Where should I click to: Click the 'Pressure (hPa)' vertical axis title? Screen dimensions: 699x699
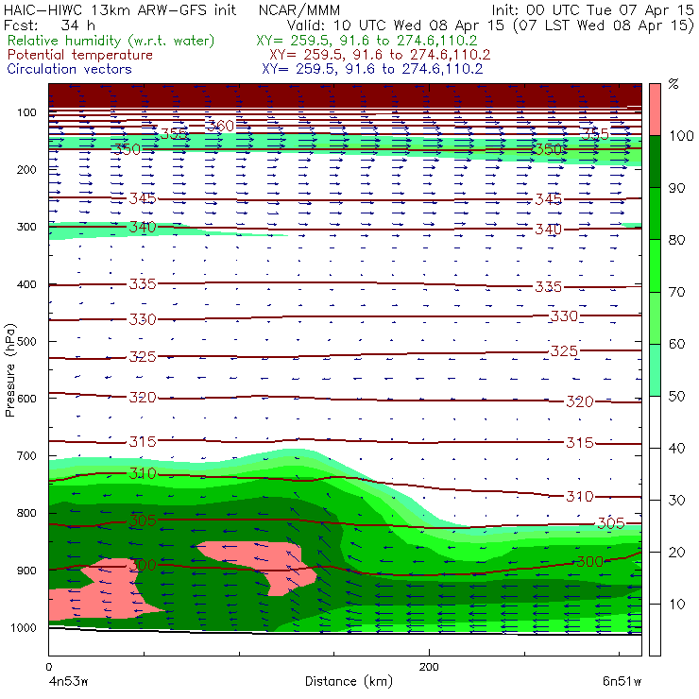click(x=10, y=370)
